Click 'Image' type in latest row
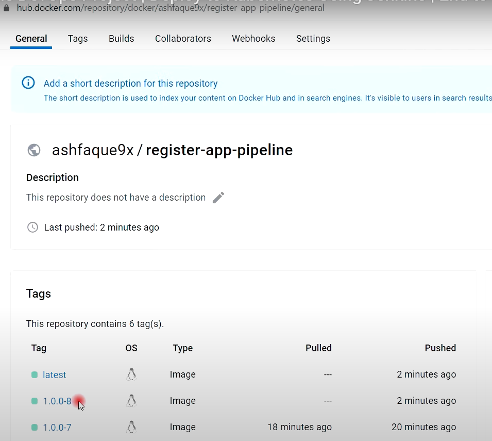 coord(182,374)
